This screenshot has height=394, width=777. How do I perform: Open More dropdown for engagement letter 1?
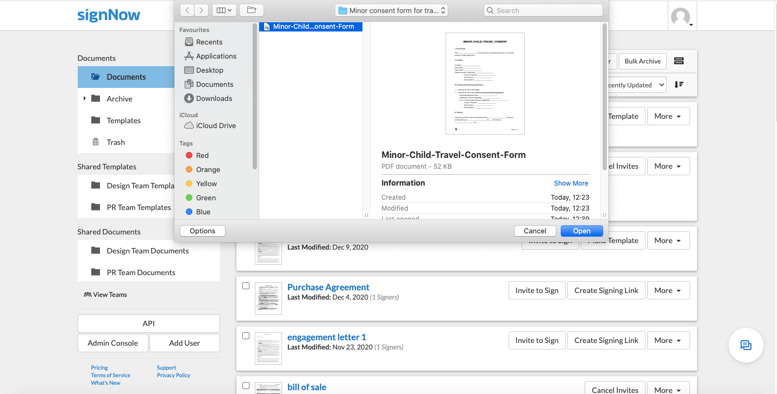click(x=668, y=340)
